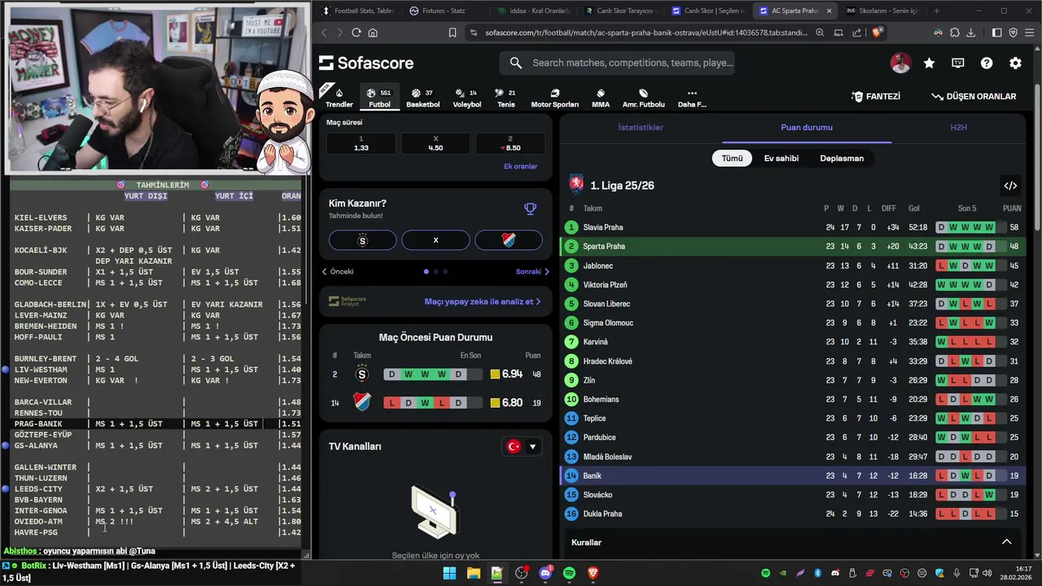Open the Voleybol sport category
Screen dimensions: 1042x586
tap(466, 98)
